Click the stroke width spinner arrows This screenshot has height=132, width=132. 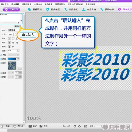pyautogui.click(x=20, y=73)
